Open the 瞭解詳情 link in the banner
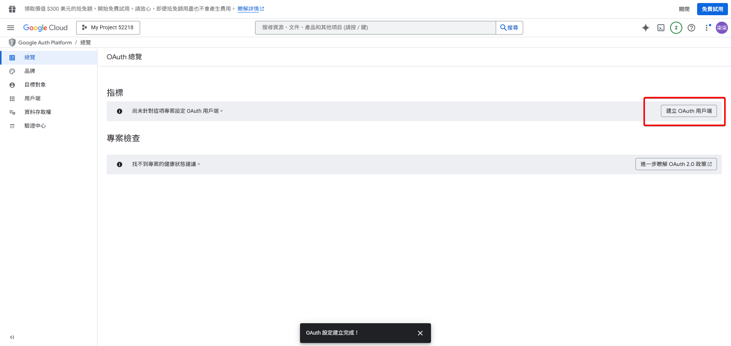This screenshot has width=731, height=346. [x=248, y=8]
